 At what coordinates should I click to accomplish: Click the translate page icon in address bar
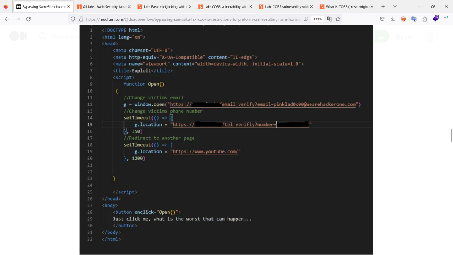click(x=330, y=19)
